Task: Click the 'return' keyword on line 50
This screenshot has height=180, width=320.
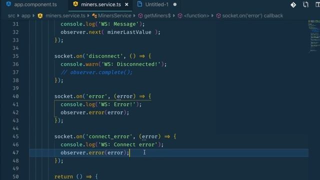Action: 63,176
